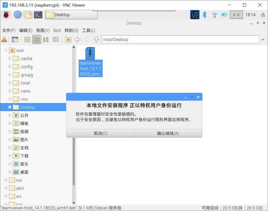Select the 文档 folder in tree
The image size is (268, 211).
[x=21, y=148]
